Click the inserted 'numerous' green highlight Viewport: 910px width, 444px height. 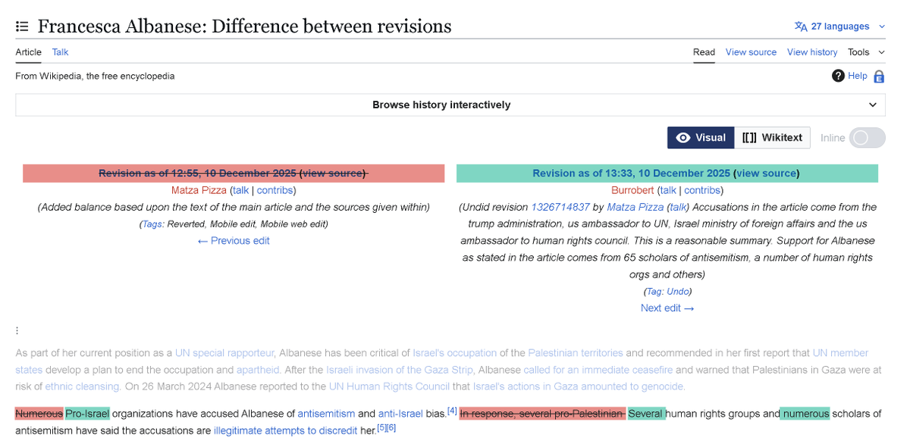[805, 414]
